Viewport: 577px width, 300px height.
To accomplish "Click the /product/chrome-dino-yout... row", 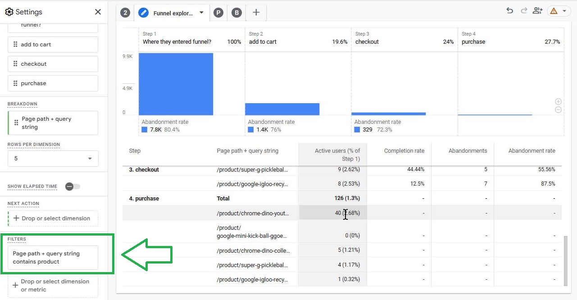I will [x=342, y=213].
